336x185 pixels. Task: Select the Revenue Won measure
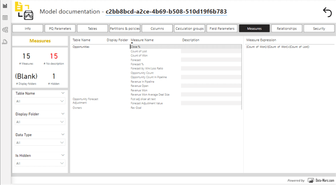pos(139,90)
